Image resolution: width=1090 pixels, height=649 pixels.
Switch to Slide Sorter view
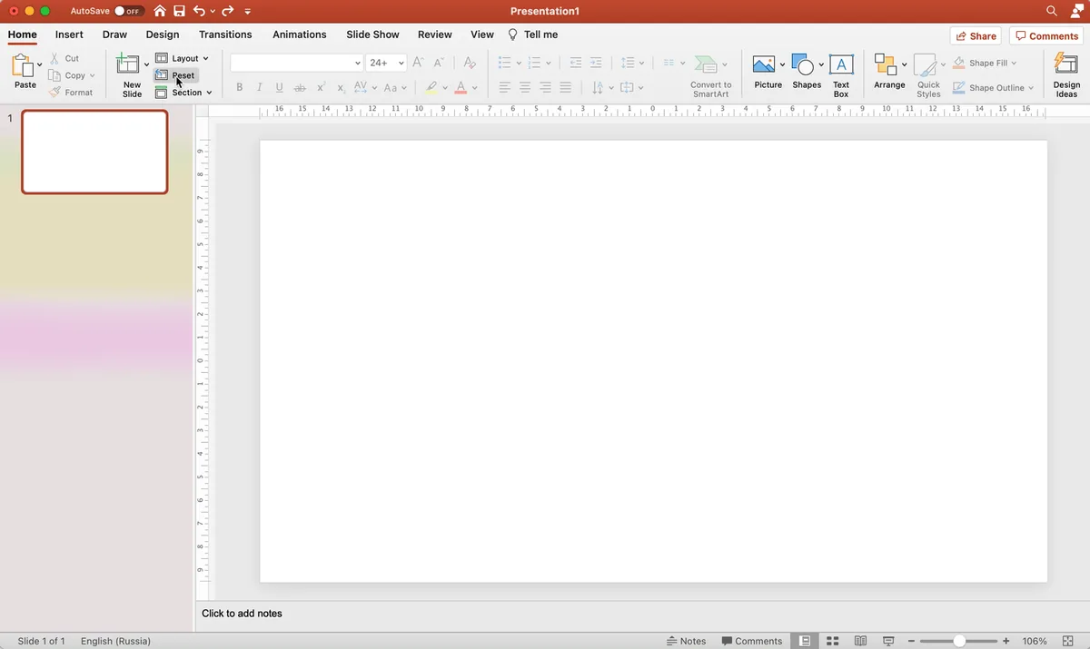pyautogui.click(x=832, y=641)
